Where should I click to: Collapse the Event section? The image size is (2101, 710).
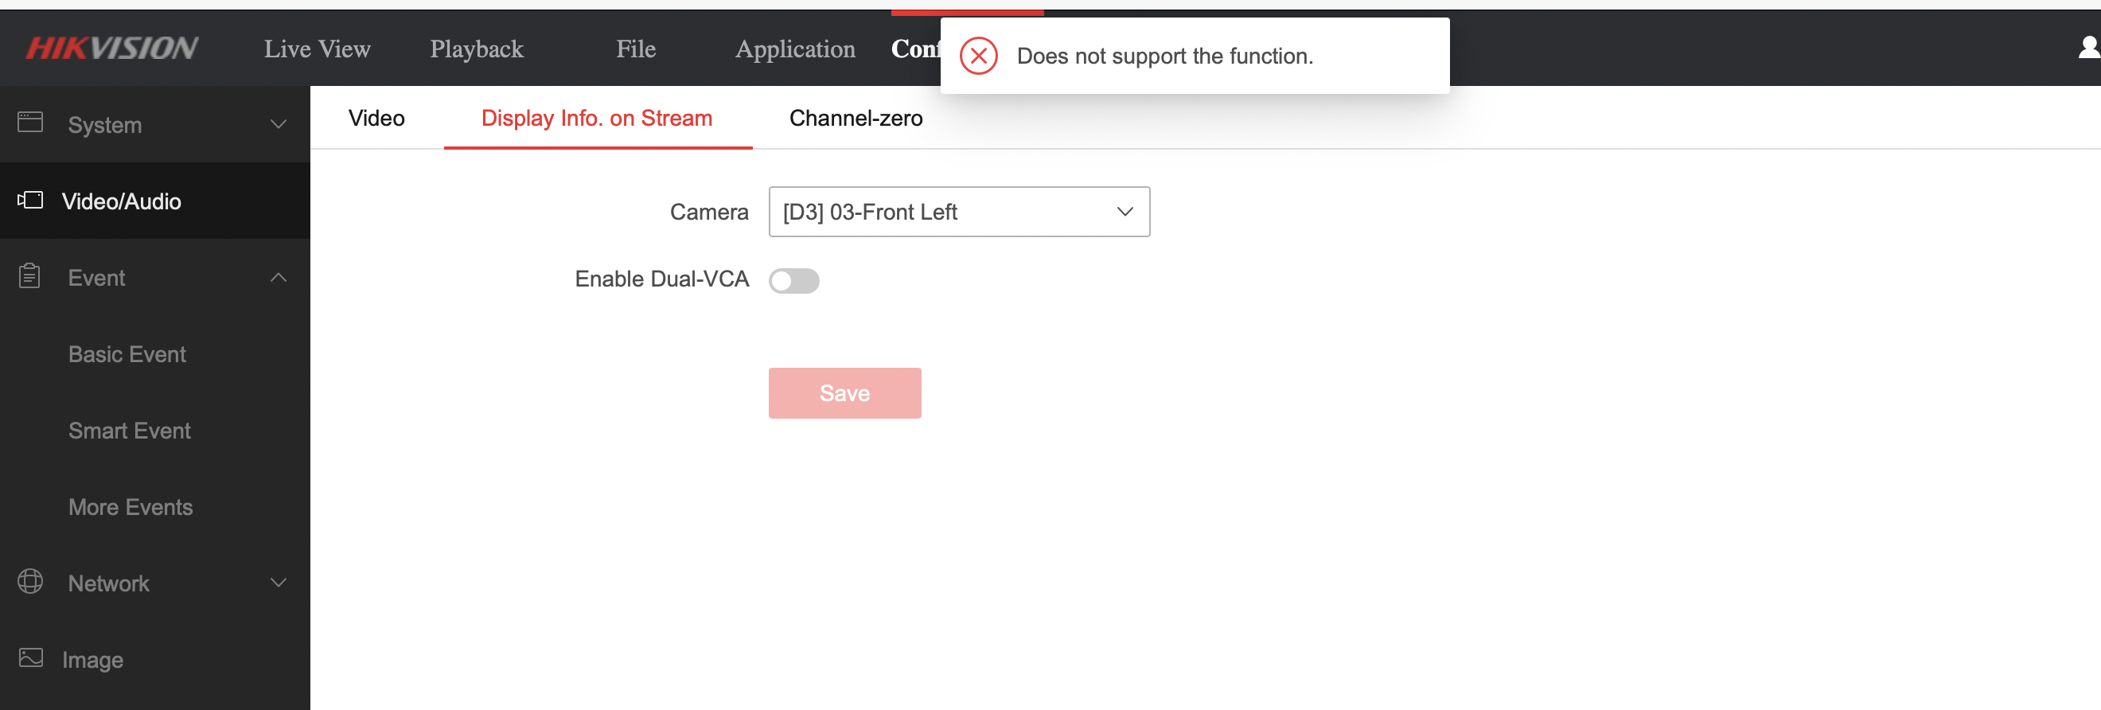click(x=278, y=277)
